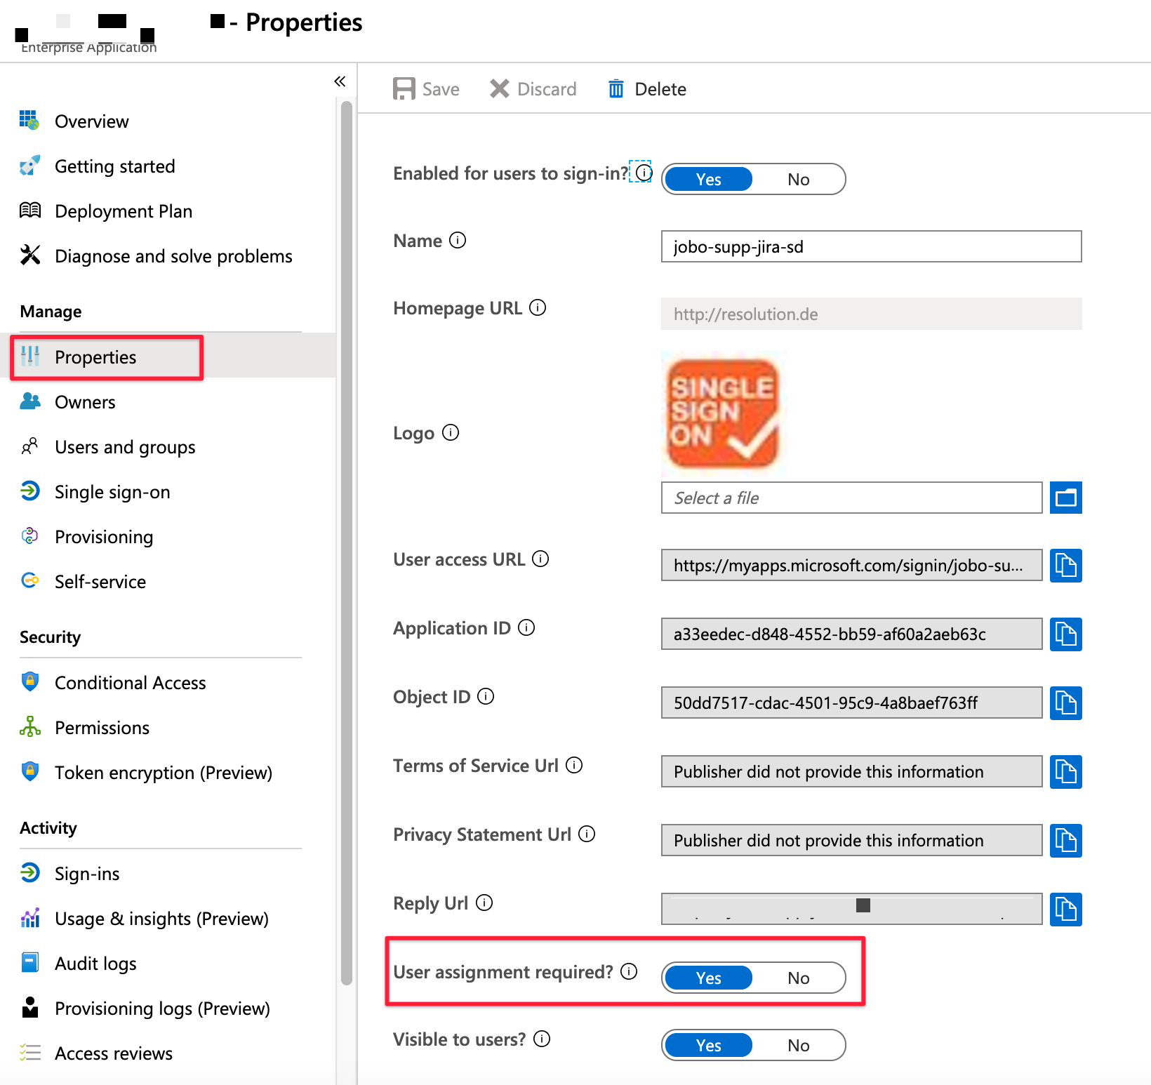Image resolution: width=1151 pixels, height=1085 pixels.
Task: Copy the Privacy Statement Url
Action: [x=1065, y=840]
